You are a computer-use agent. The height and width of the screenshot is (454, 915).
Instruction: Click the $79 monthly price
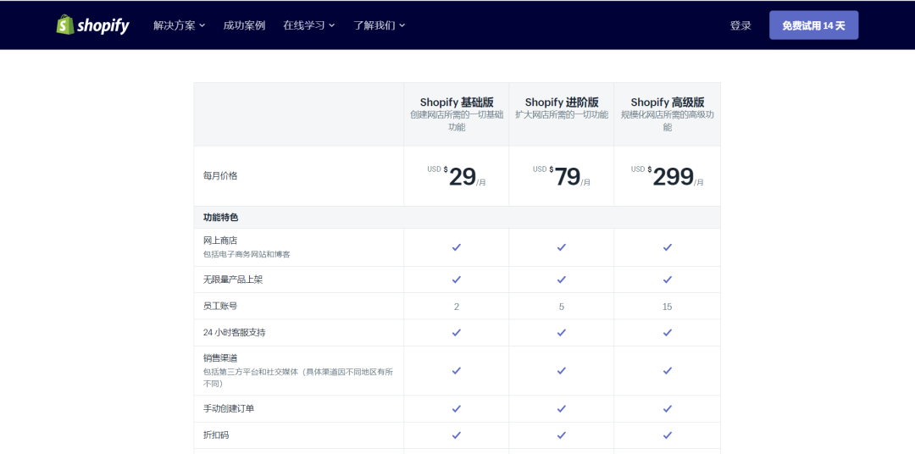562,176
